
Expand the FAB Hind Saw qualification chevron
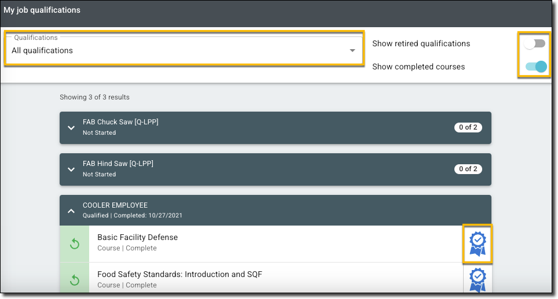click(71, 169)
